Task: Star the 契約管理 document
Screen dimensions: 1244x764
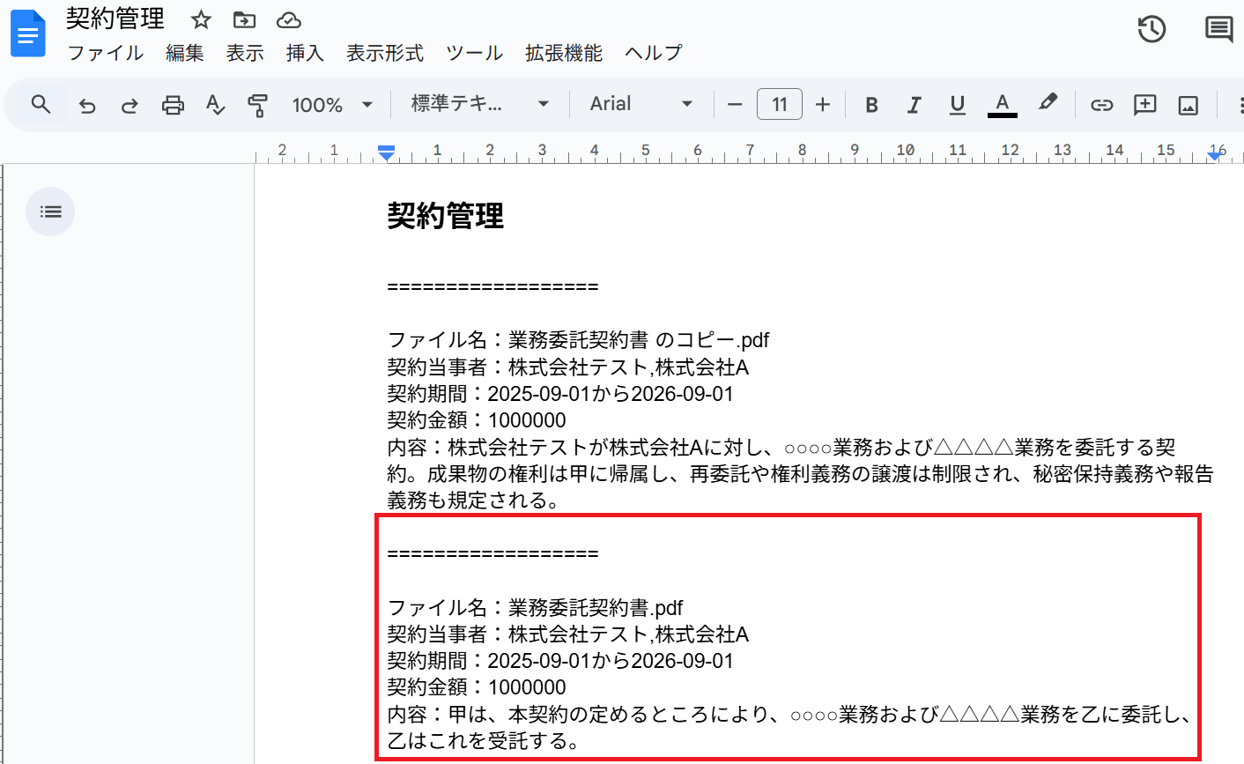Action: pyautogui.click(x=202, y=19)
